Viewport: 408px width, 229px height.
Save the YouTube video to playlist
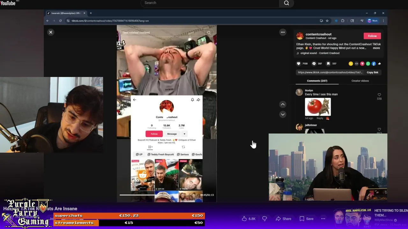coord(306,219)
